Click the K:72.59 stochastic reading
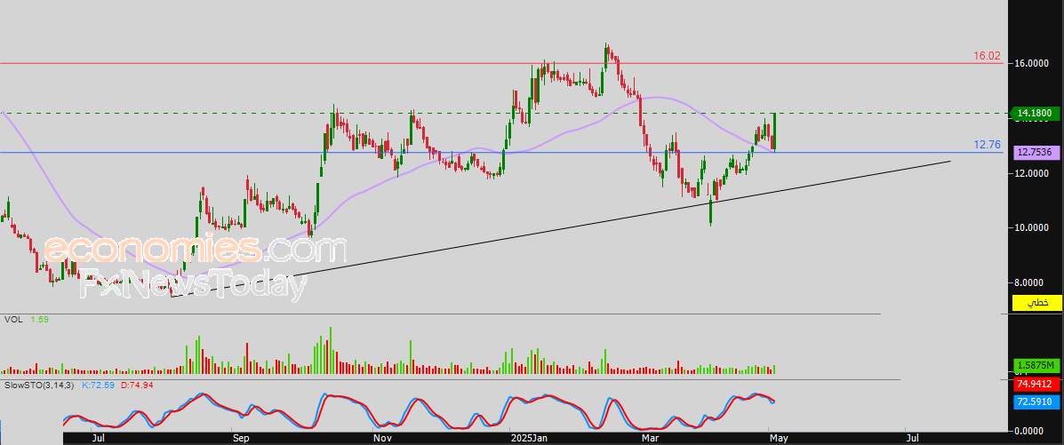 pyautogui.click(x=99, y=385)
